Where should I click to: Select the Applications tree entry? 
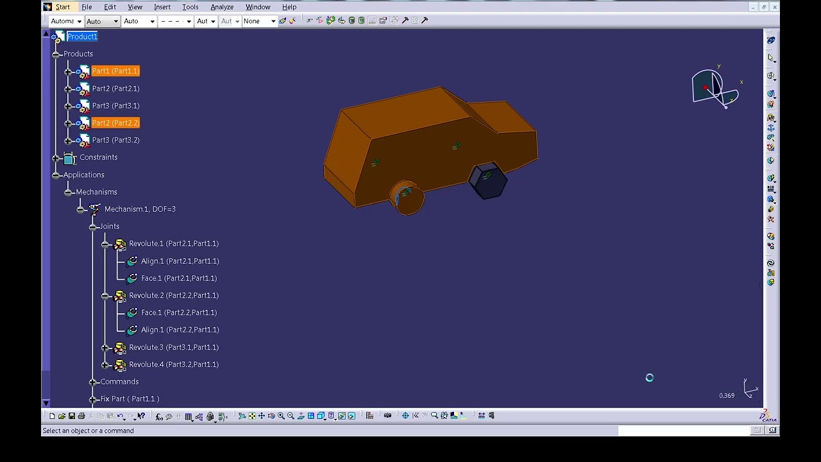point(83,175)
